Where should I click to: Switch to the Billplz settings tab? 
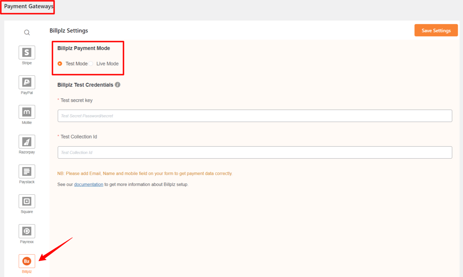pos(27,261)
